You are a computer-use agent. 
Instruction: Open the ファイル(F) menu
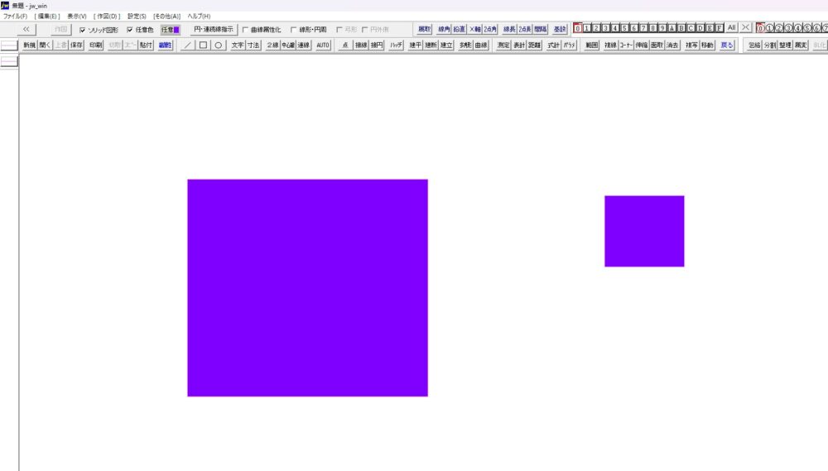pyautogui.click(x=15, y=17)
